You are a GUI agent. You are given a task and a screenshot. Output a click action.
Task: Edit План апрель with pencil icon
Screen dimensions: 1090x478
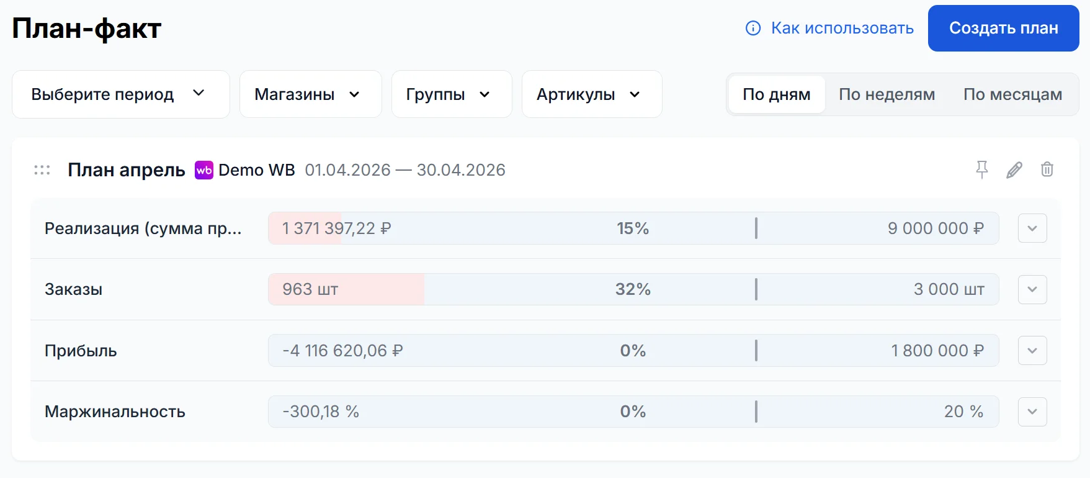pos(1014,169)
